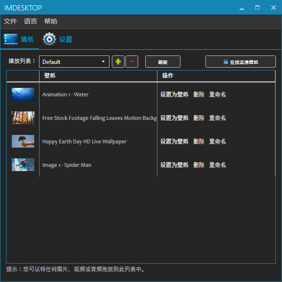
Task: Rename the Animation 1 - Water entry
Action: pyautogui.click(x=218, y=94)
